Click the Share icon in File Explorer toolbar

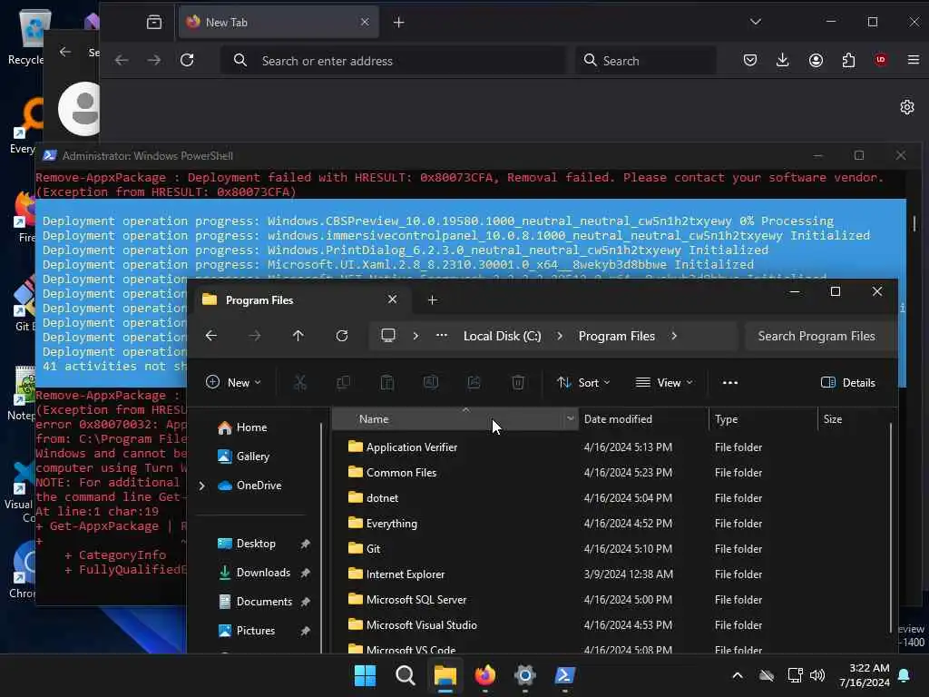(474, 383)
